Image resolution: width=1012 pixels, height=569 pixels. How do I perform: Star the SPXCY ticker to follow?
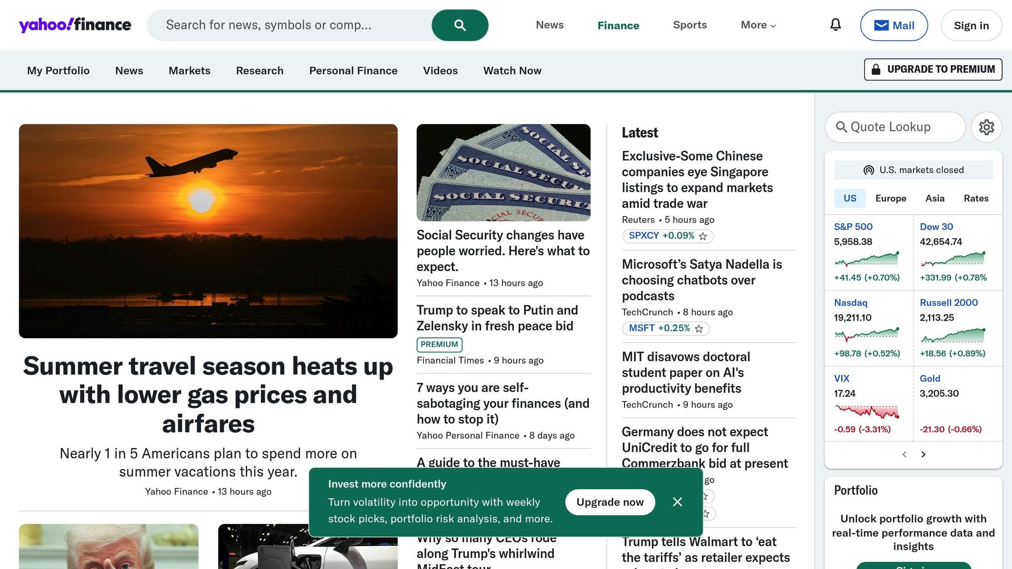[x=703, y=236]
